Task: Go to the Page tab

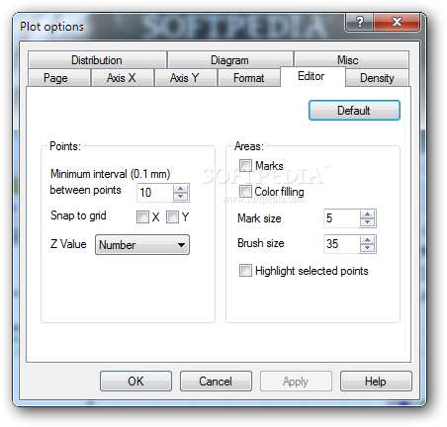Action: [x=59, y=78]
